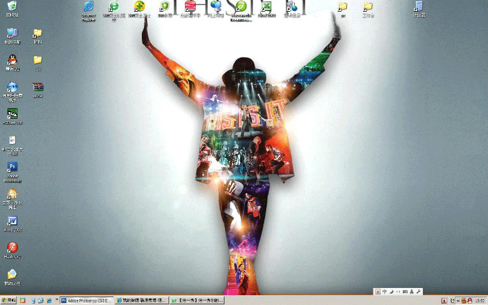The image size is (488, 305).
Task: Open the yellow icon shortcut below Photoshop
Action: (x=12, y=199)
